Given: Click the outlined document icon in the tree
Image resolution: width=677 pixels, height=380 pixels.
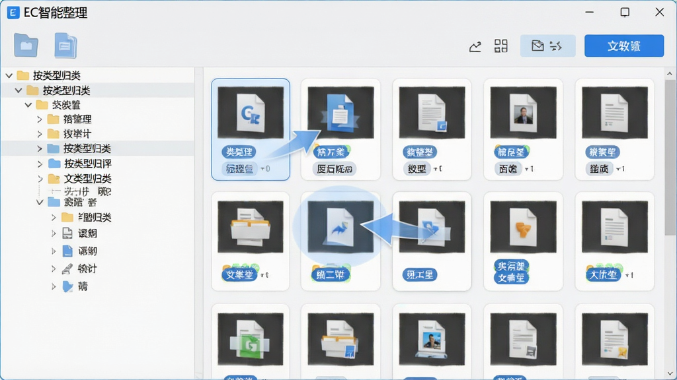Looking at the screenshot, I should [x=67, y=233].
